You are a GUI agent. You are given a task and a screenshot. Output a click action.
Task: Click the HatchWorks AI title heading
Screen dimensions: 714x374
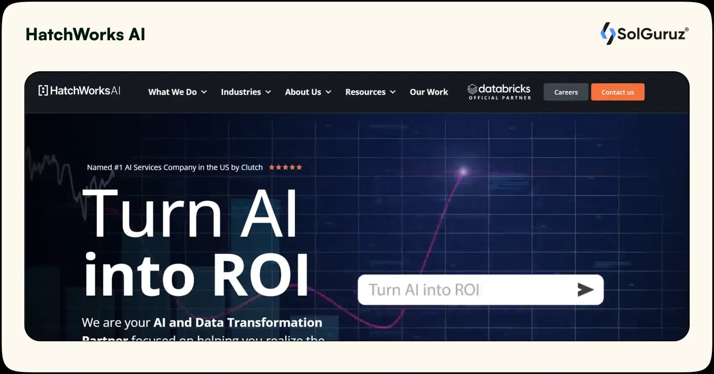[x=85, y=34]
